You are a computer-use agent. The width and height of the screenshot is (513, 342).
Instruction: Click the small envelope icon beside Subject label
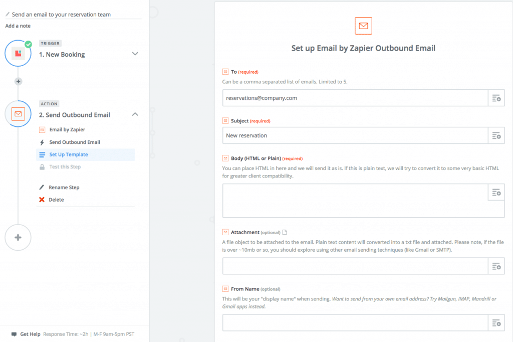[x=225, y=120]
